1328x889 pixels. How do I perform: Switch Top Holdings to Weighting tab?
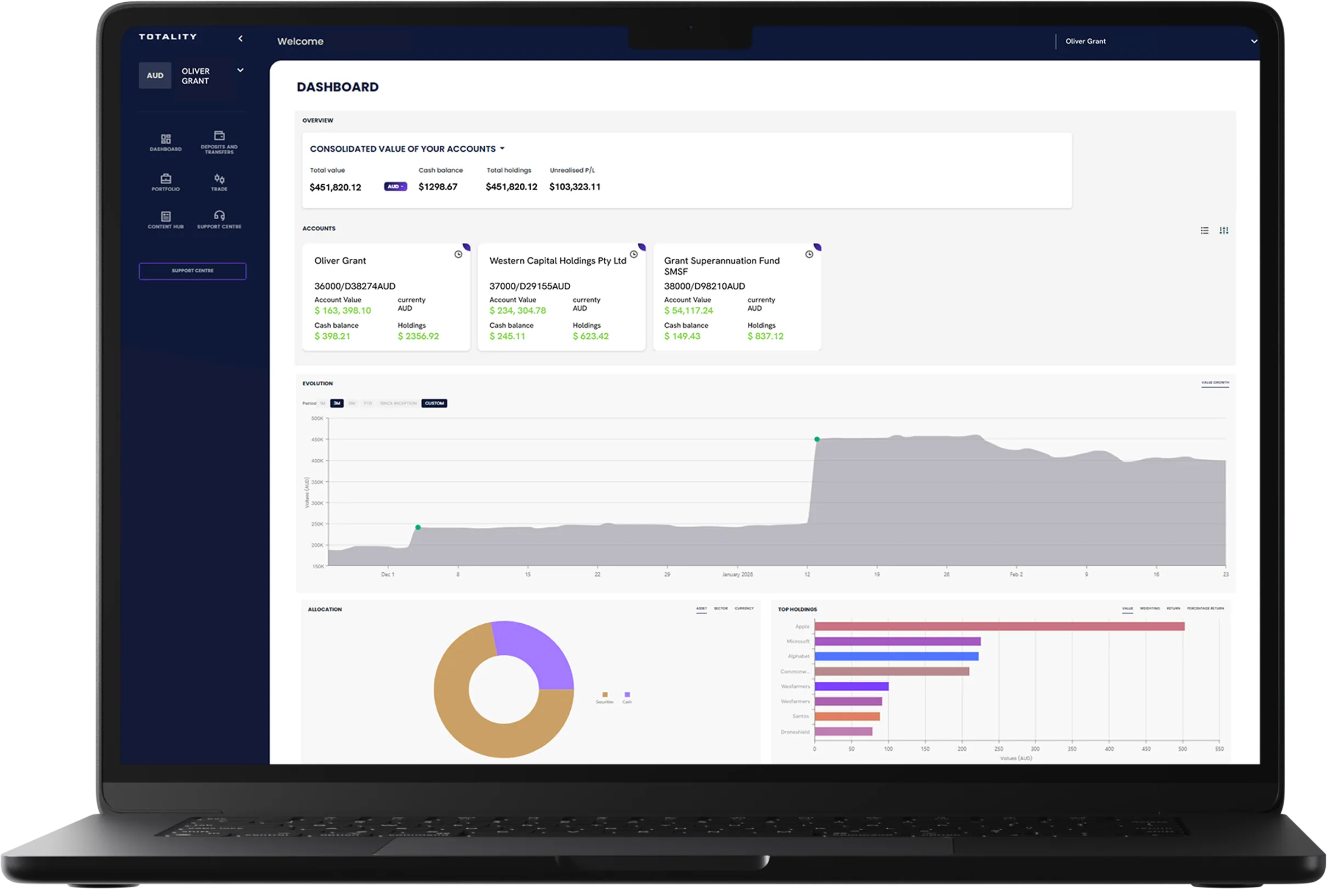1149,609
